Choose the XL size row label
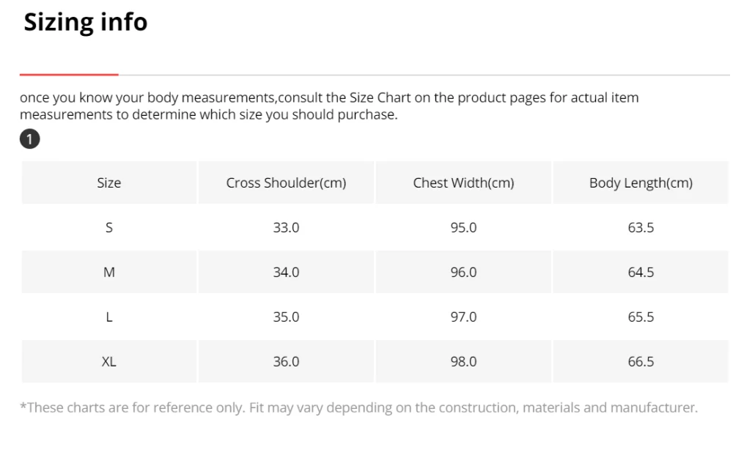This screenshot has width=733, height=461. [x=108, y=362]
